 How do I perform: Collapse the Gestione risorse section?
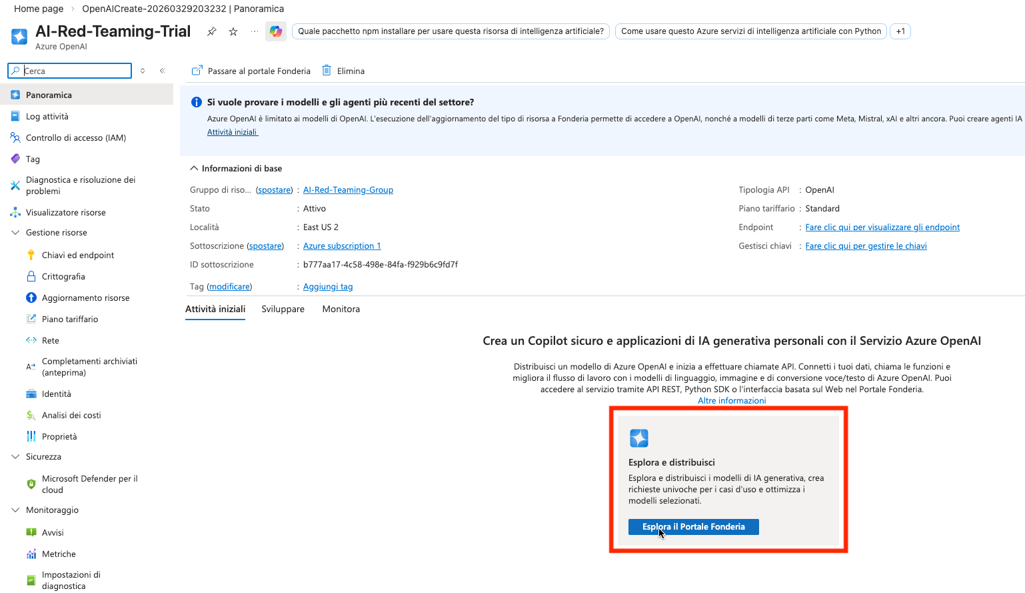pyautogui.click(x=15, y=233)
